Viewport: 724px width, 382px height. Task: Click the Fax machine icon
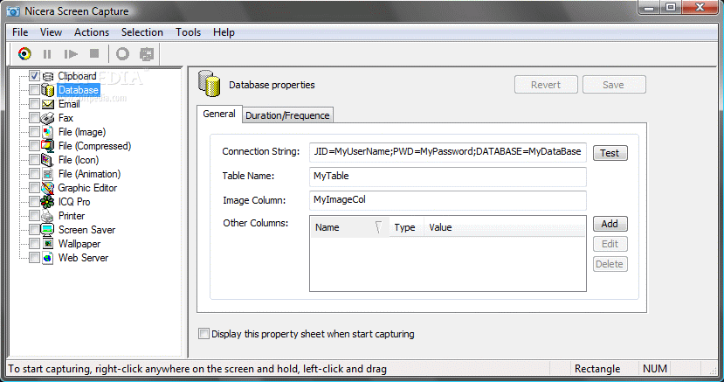[48, 118]
